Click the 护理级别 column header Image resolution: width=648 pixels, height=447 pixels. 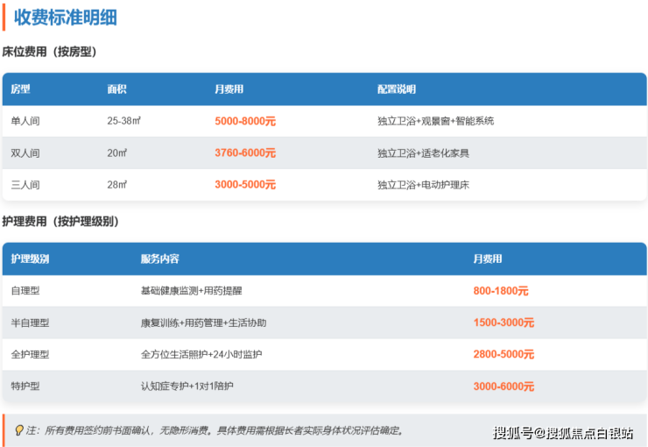point(31,259)
